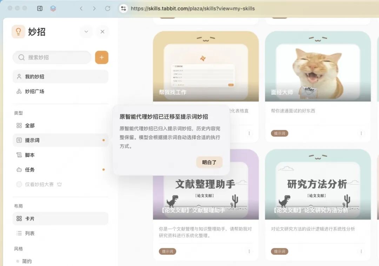Open more options on 论文研究方法分析 card
This screenshot has width=379, height=266.
tap(361, 251)
